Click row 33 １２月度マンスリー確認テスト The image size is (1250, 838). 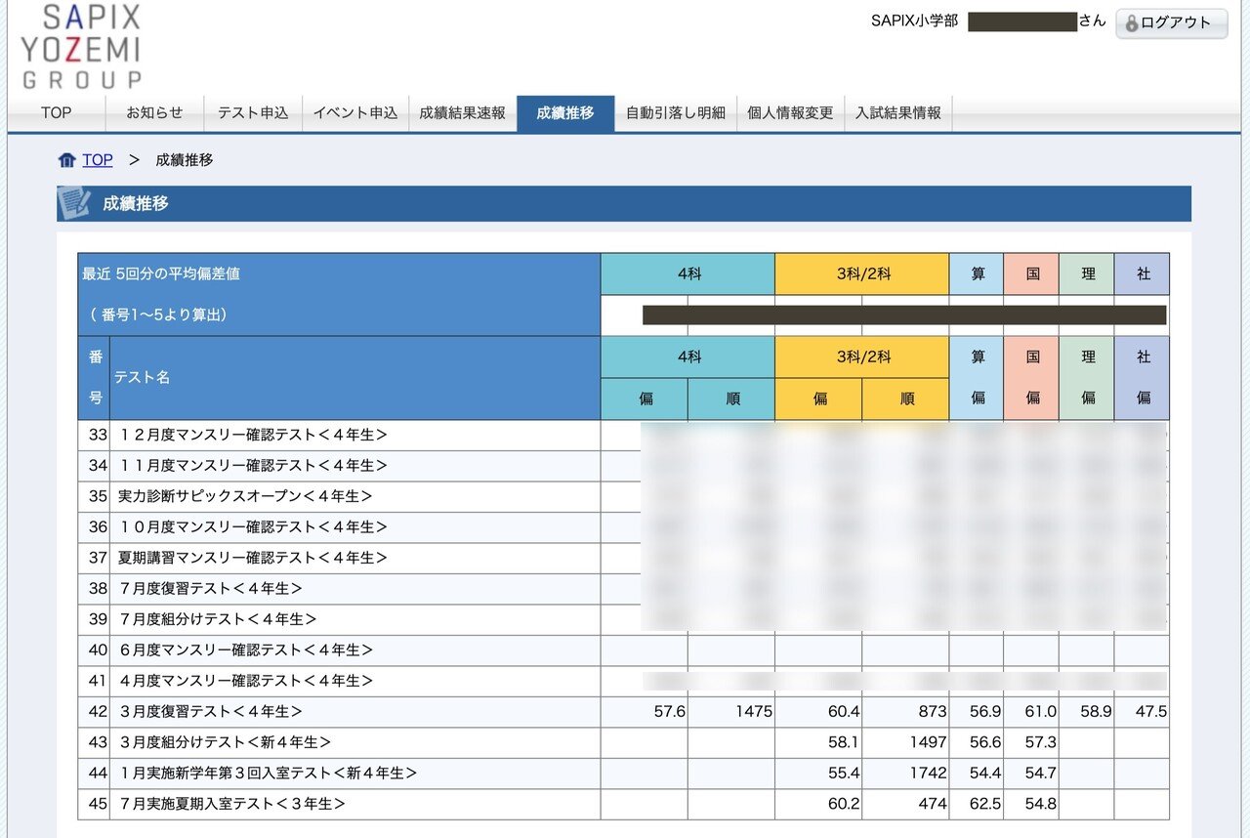pos(254,436)
